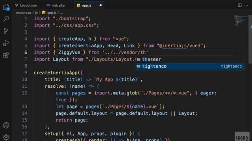Click the "./bootstrap" import string
Image resolution: width=252 pixels, height=141 pixels.
70,19
